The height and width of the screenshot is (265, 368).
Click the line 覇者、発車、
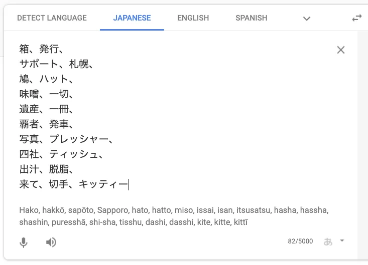(x=46, y=124)
